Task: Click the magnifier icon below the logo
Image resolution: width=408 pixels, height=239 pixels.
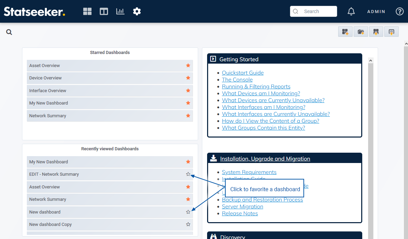Action: (9, 32)
